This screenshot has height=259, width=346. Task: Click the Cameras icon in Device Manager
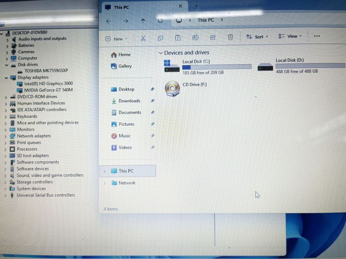(14, 52)
